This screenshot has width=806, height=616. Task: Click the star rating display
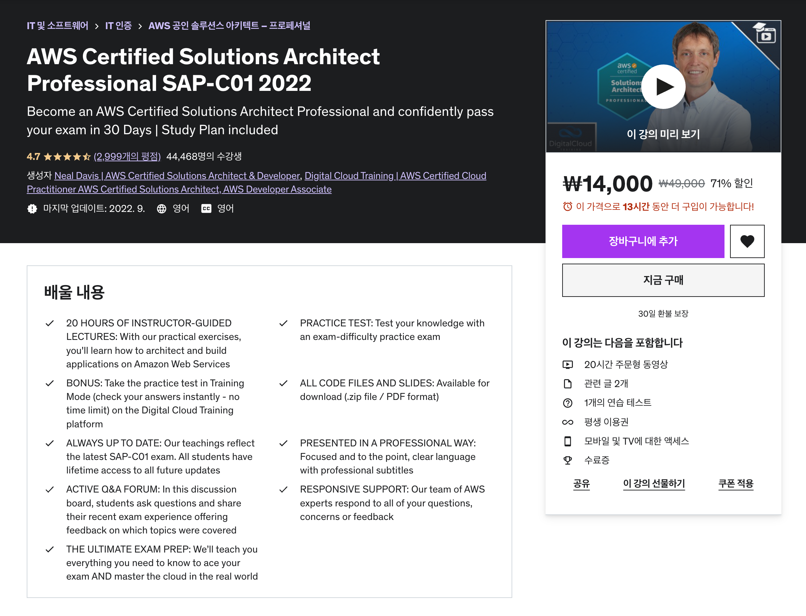coord(67,157)
